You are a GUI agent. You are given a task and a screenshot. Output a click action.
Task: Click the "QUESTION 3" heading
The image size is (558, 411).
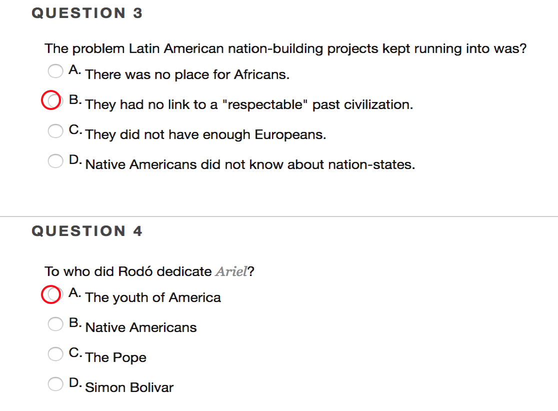click(87, 13)
